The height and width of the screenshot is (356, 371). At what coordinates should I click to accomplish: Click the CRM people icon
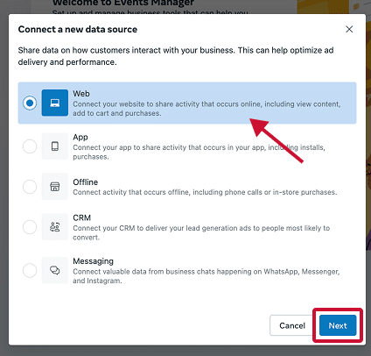pos(55,227)
